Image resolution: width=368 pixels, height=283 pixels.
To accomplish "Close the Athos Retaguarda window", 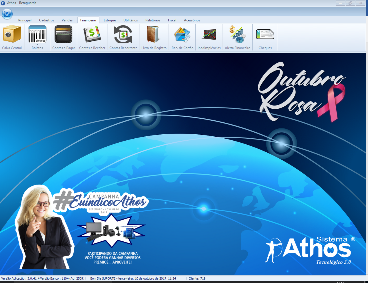I will coord(360,3).
